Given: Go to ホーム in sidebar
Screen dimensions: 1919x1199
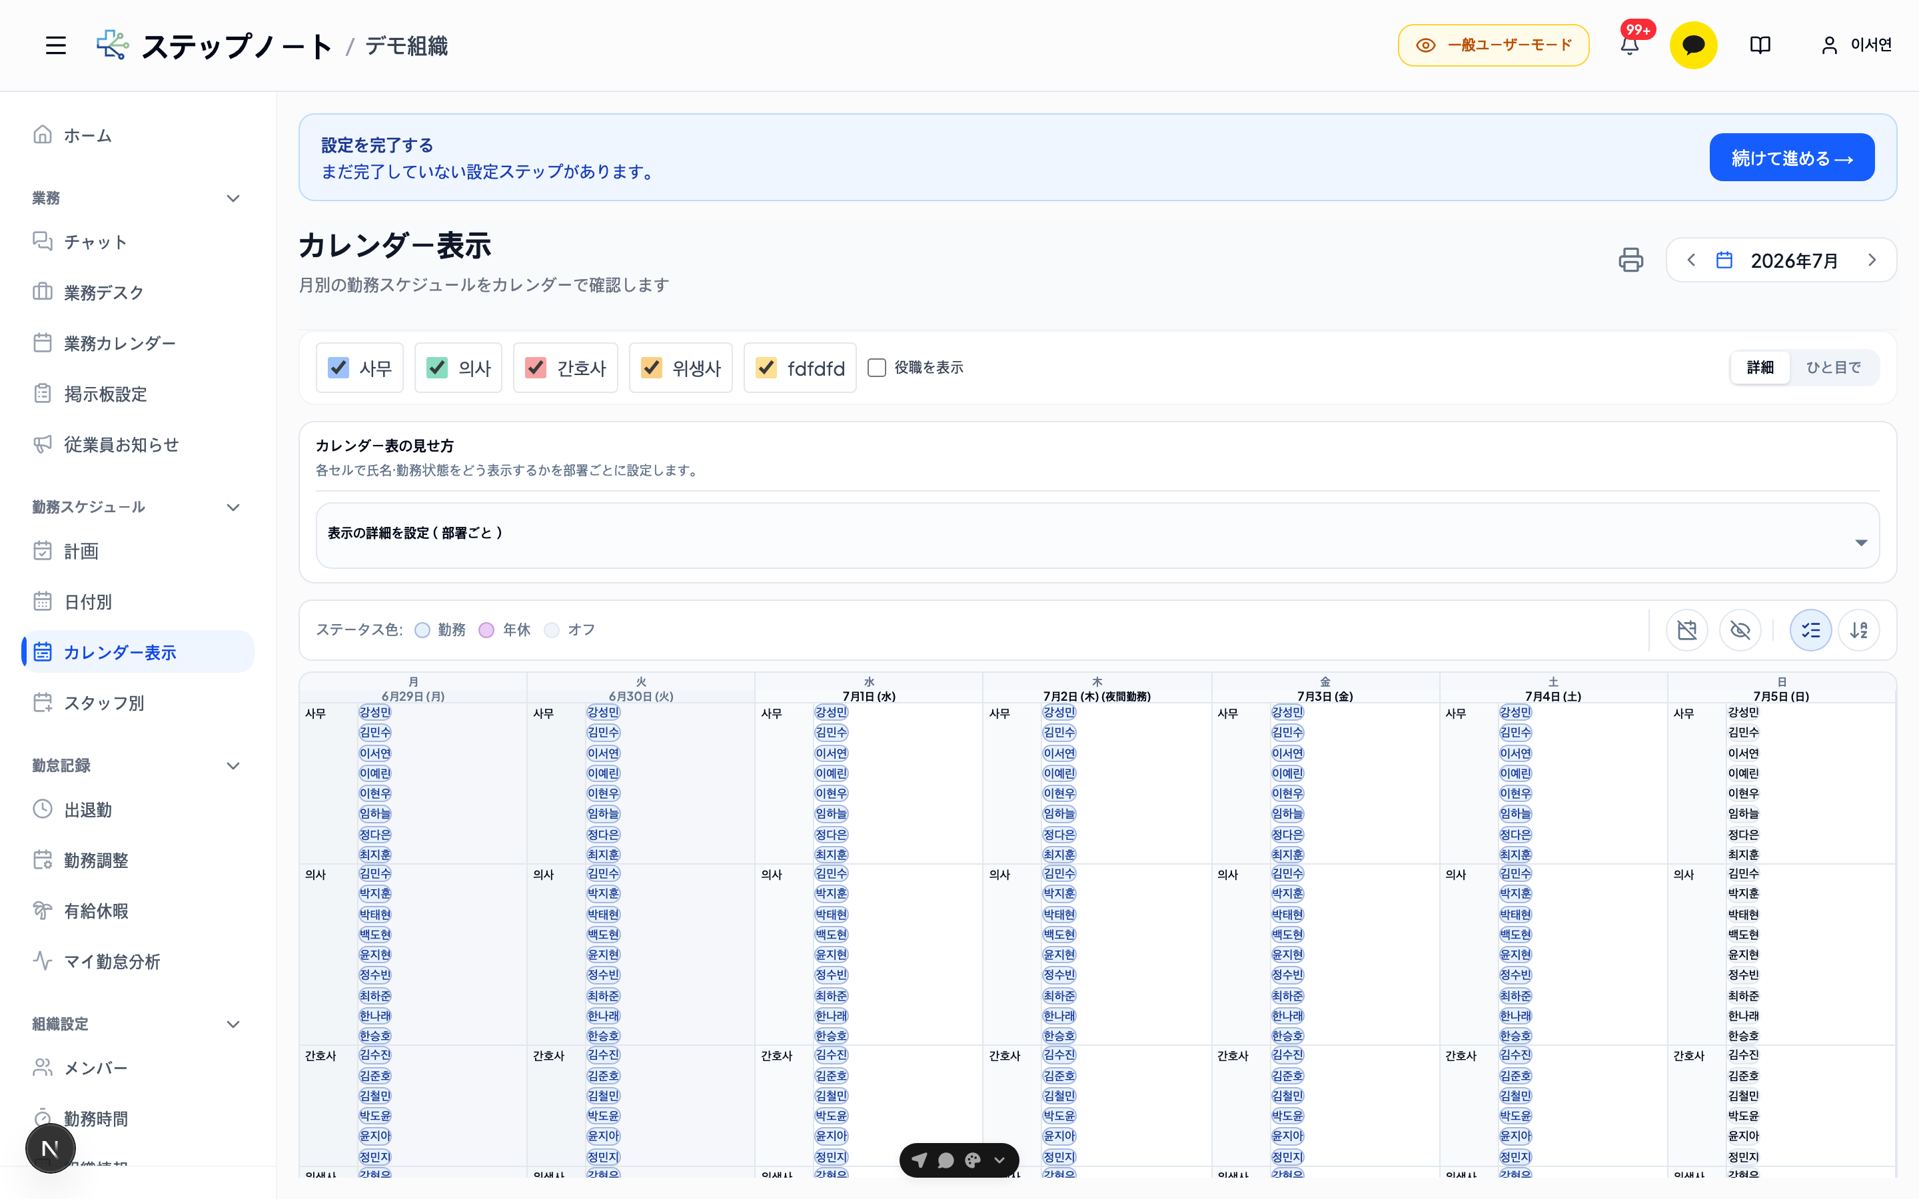Looking at the screenshot, I should 138,135.
